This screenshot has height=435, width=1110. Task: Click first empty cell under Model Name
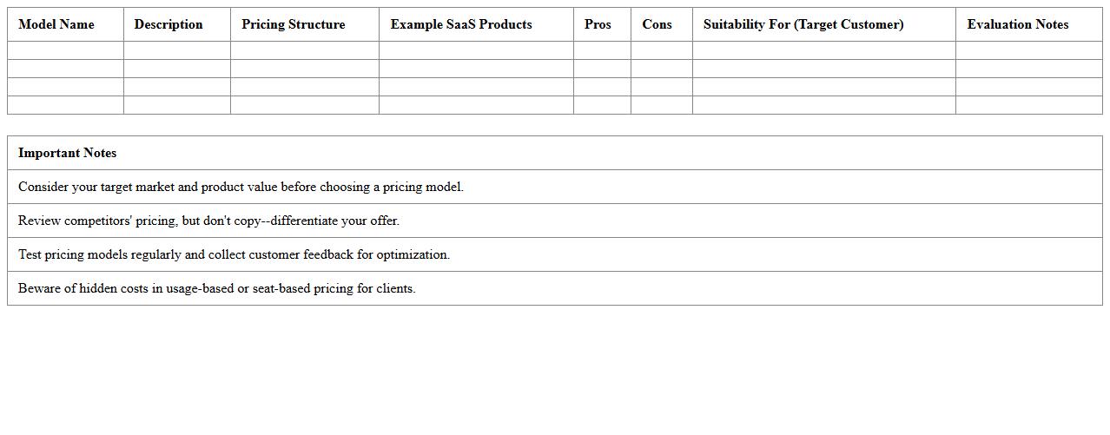point(65,50)
